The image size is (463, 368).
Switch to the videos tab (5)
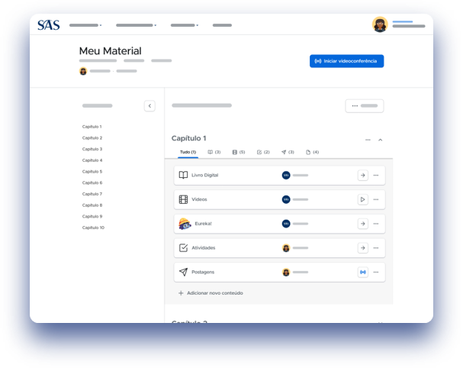pyautogui.click(x=239, y=152)
